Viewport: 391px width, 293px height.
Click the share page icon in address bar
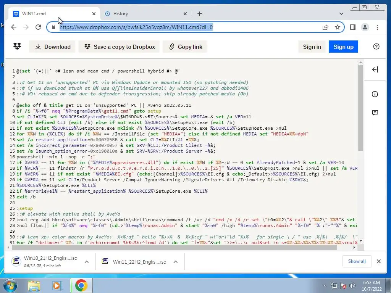[x=325, y=27]
